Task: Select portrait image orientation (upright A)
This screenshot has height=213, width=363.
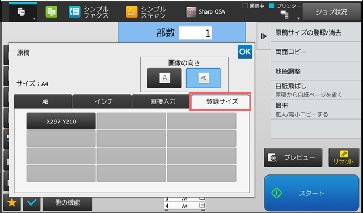Action: pyautogui.click(x=164, y=78)
